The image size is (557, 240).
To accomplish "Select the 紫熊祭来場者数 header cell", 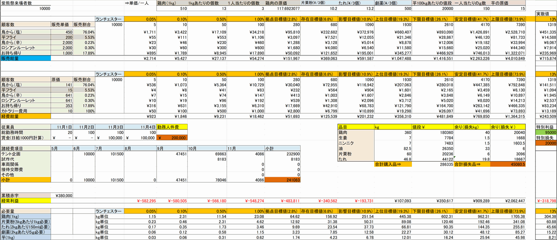I will click(26, 3).
